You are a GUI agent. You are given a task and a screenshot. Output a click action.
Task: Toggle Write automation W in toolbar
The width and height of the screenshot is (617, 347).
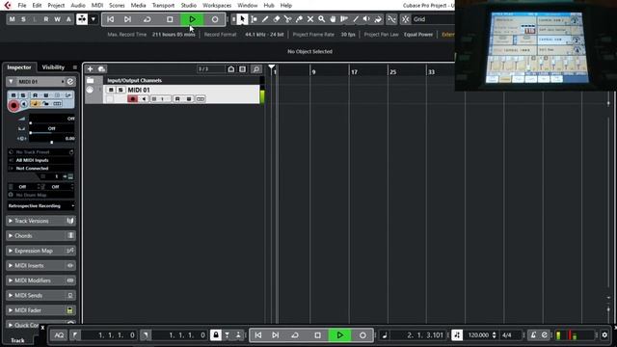tap(58, 19)
